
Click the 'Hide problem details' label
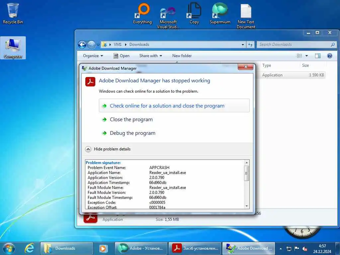pos(112,149)
